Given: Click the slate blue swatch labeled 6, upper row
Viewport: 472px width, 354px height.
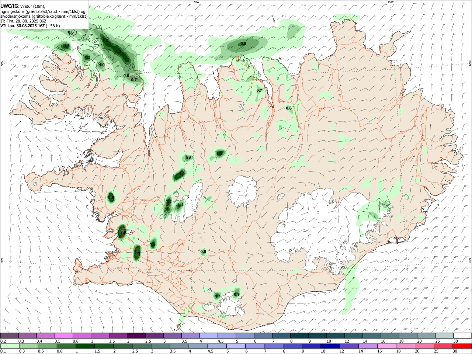Looking at the screenshot, I should point(263,336).
